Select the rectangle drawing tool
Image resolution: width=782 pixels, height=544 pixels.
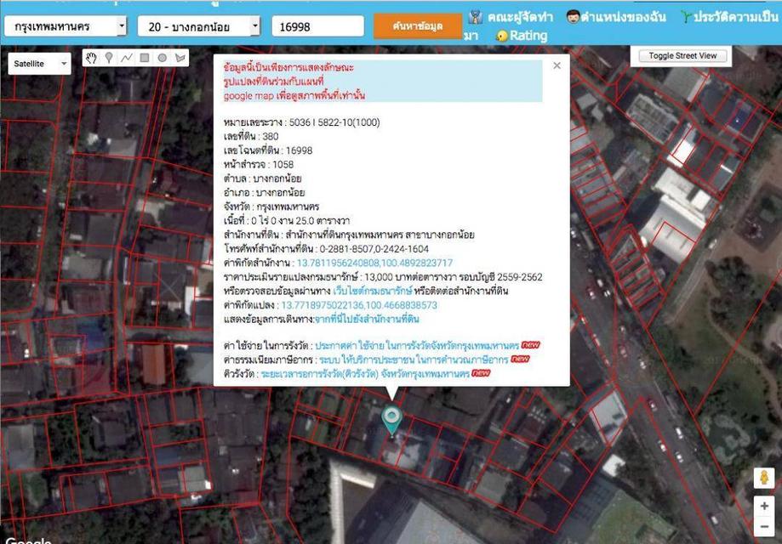click(145, 58)
